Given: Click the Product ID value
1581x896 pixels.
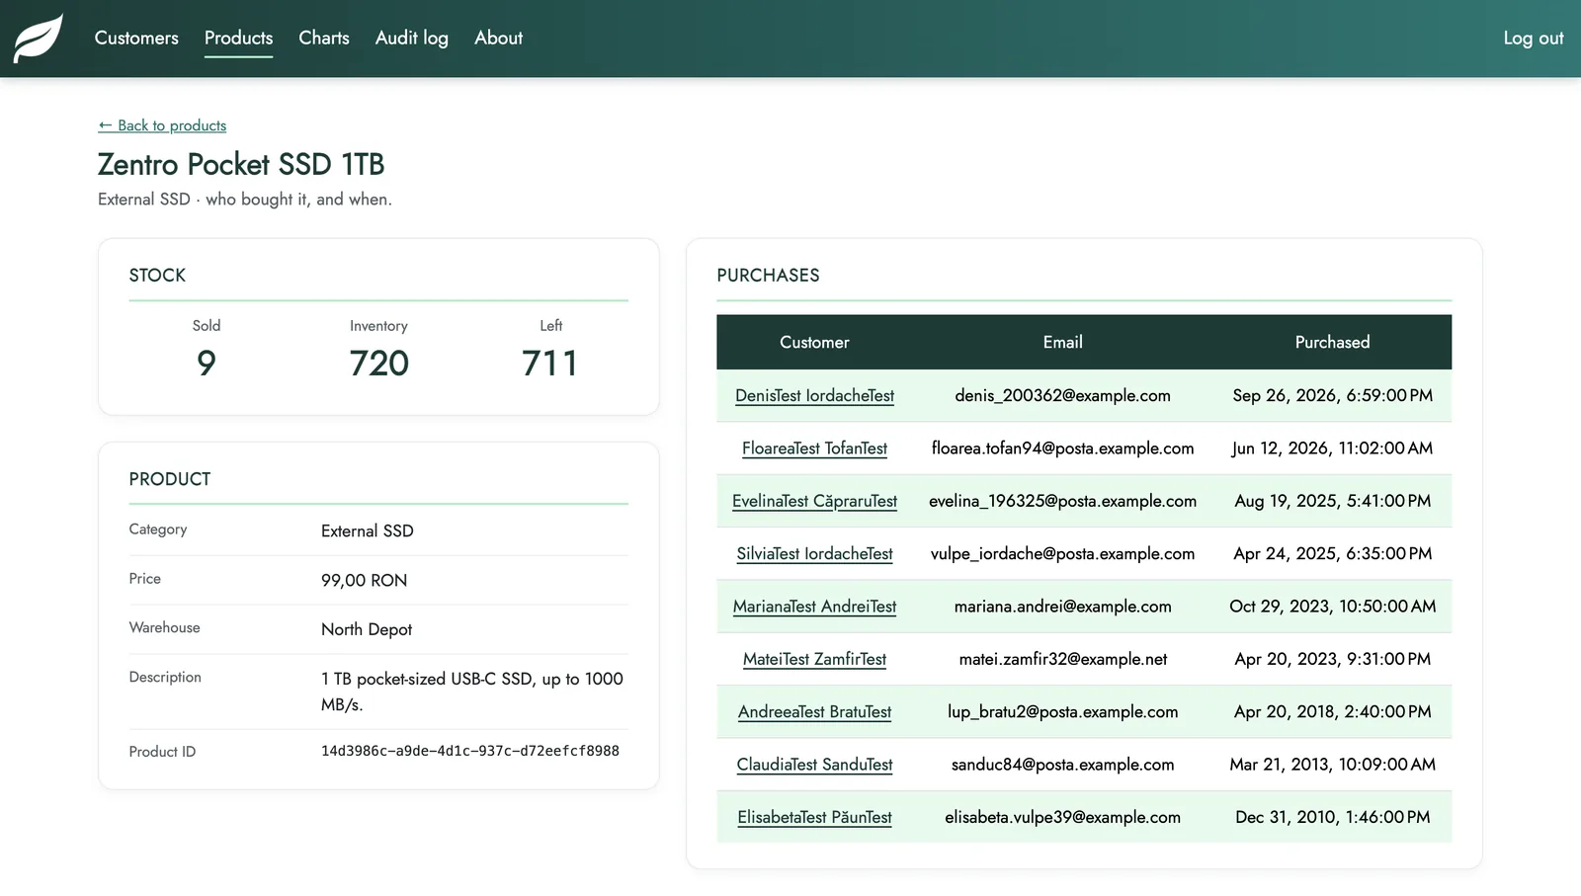Looking at the screenshot, I should click(x=470, y=751).
